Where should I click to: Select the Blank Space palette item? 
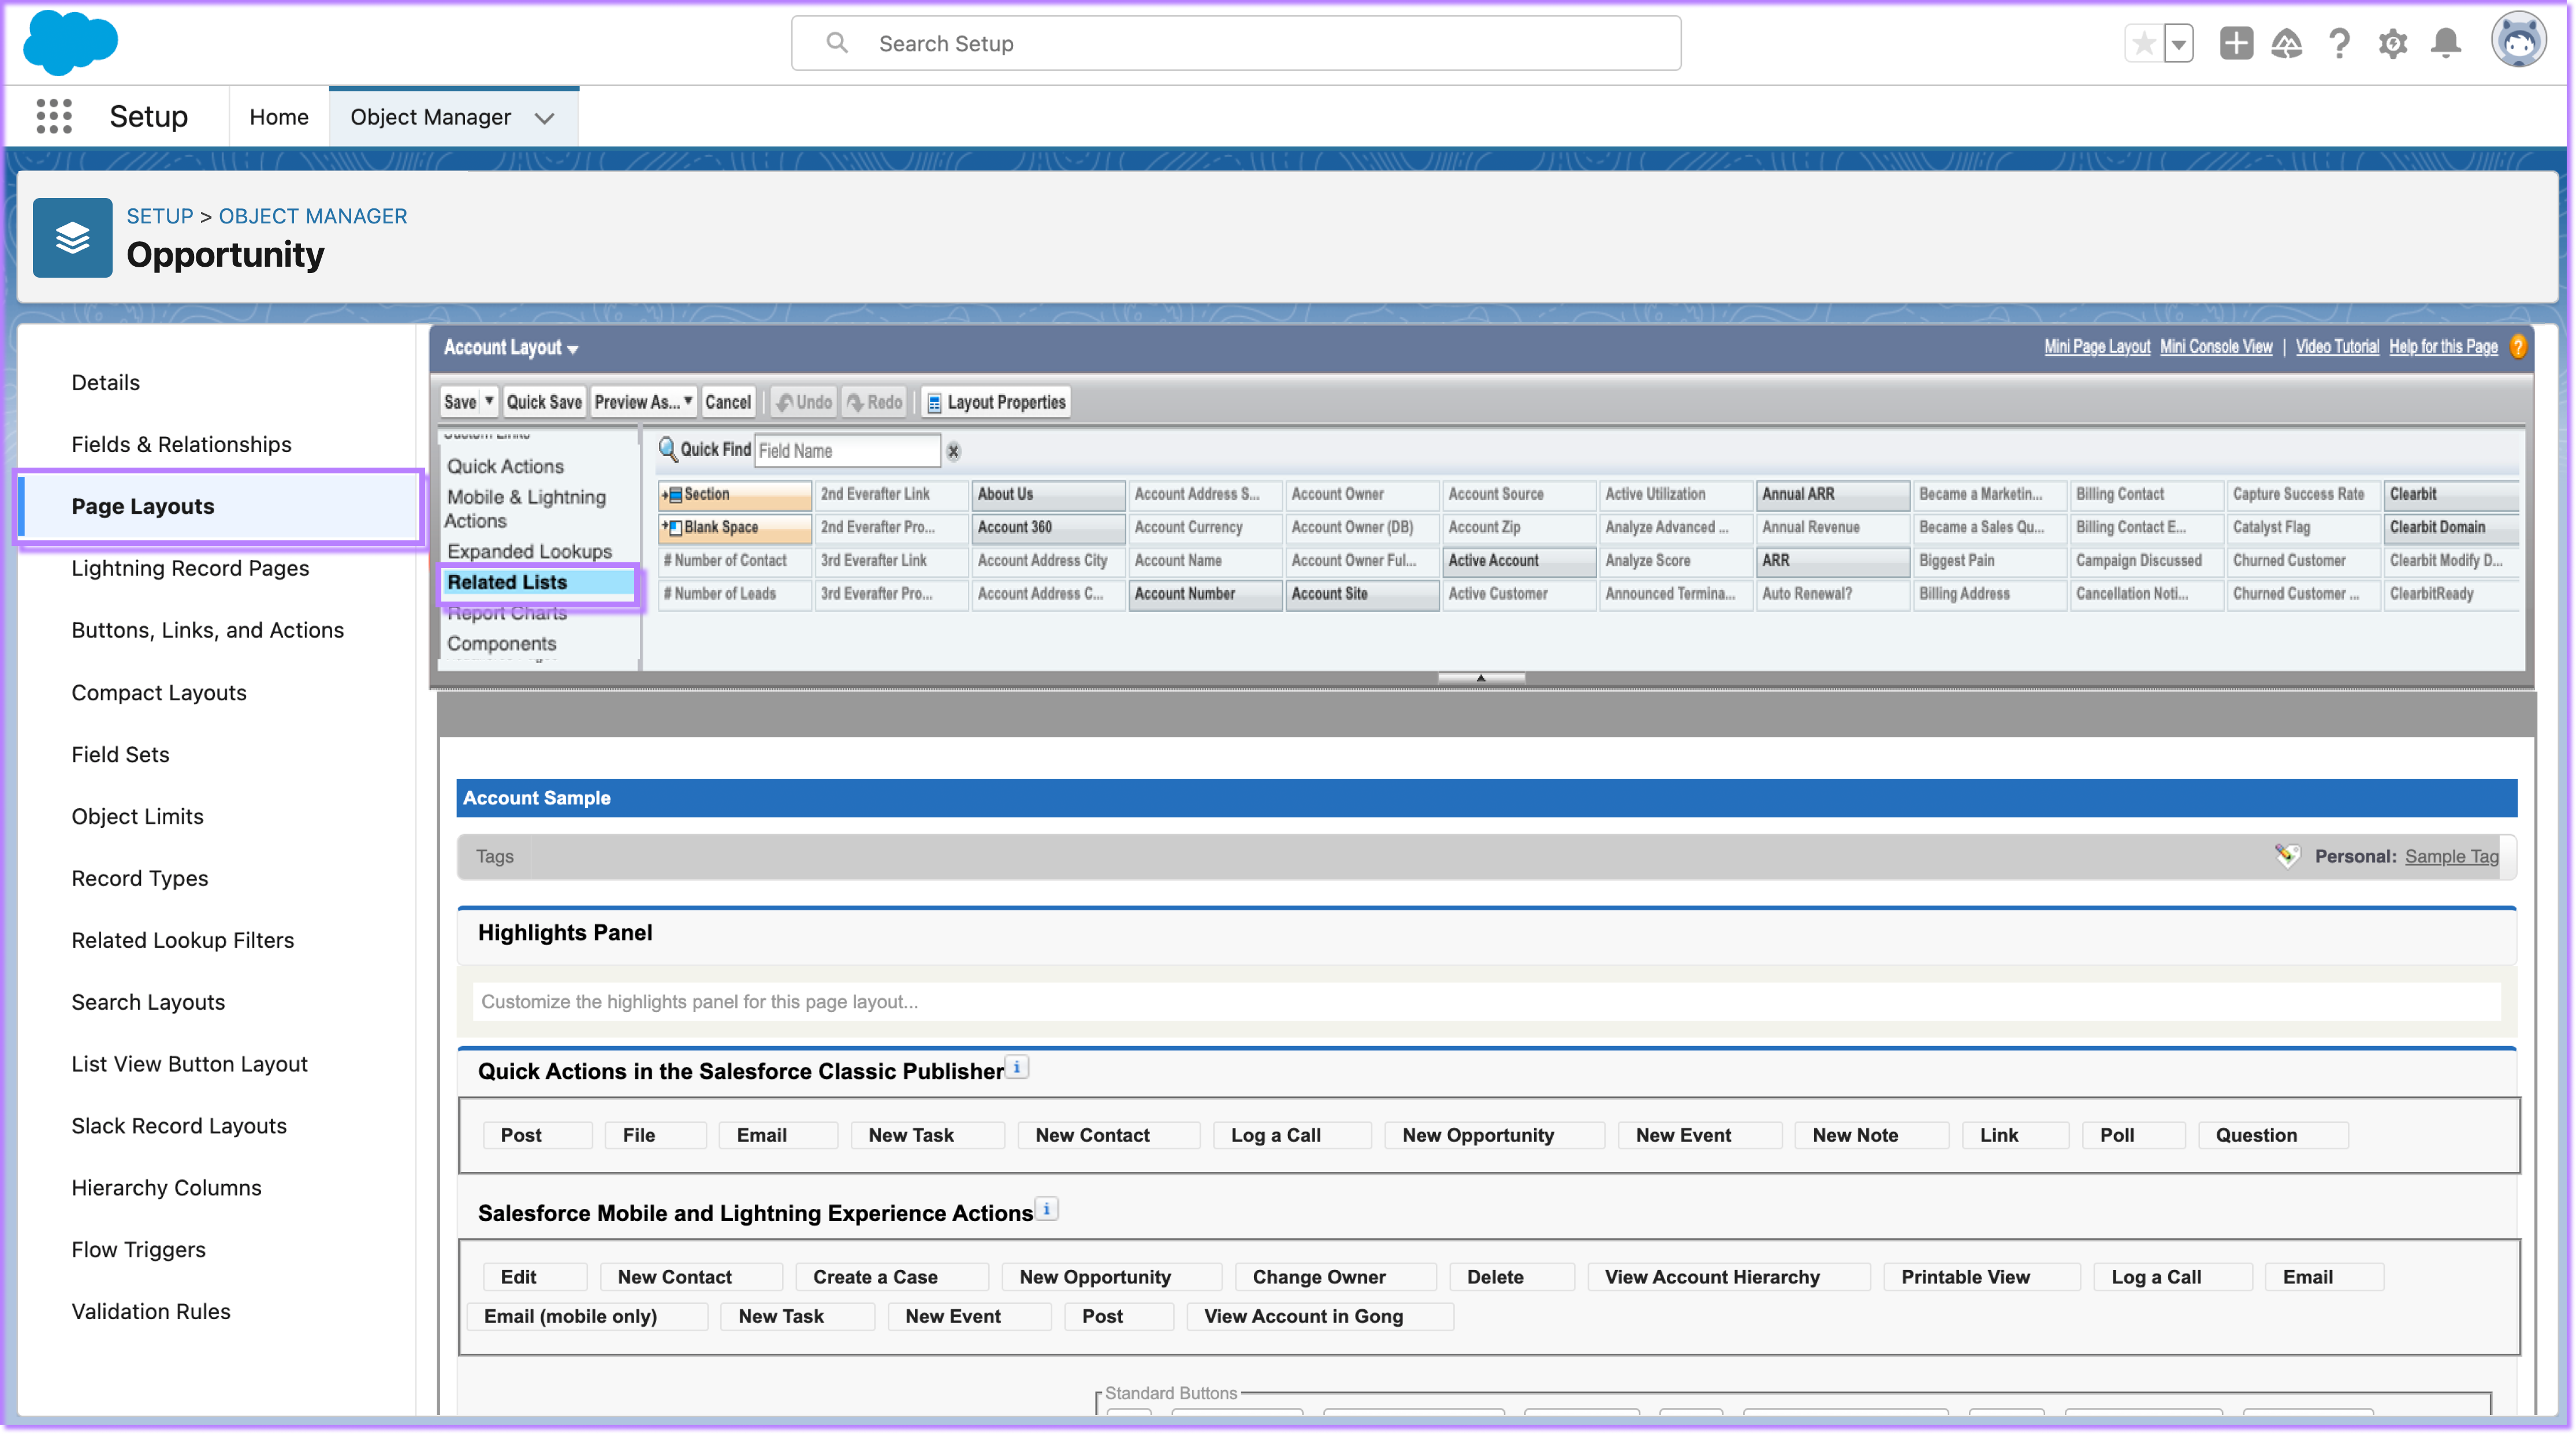(734, 528)
